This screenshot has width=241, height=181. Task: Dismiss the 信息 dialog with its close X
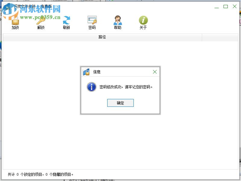(x=155, y=72)
